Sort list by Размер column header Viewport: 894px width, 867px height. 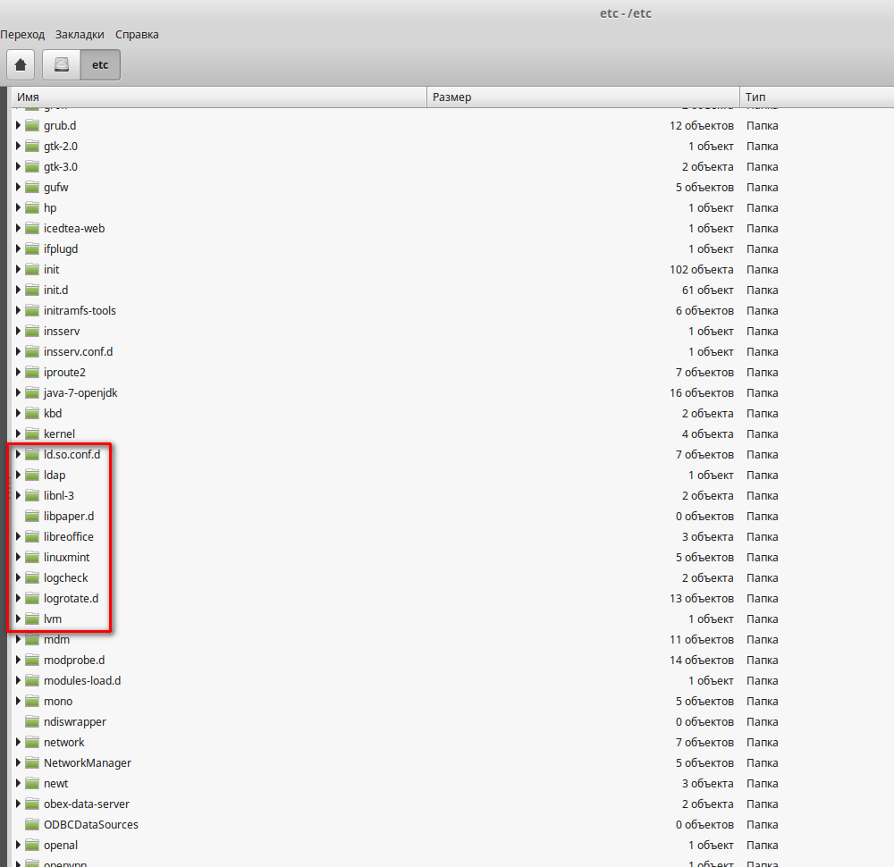(x=581, y=97)
